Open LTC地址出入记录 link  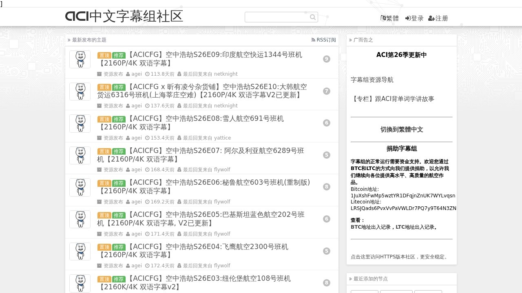click(x=415, y=227)
